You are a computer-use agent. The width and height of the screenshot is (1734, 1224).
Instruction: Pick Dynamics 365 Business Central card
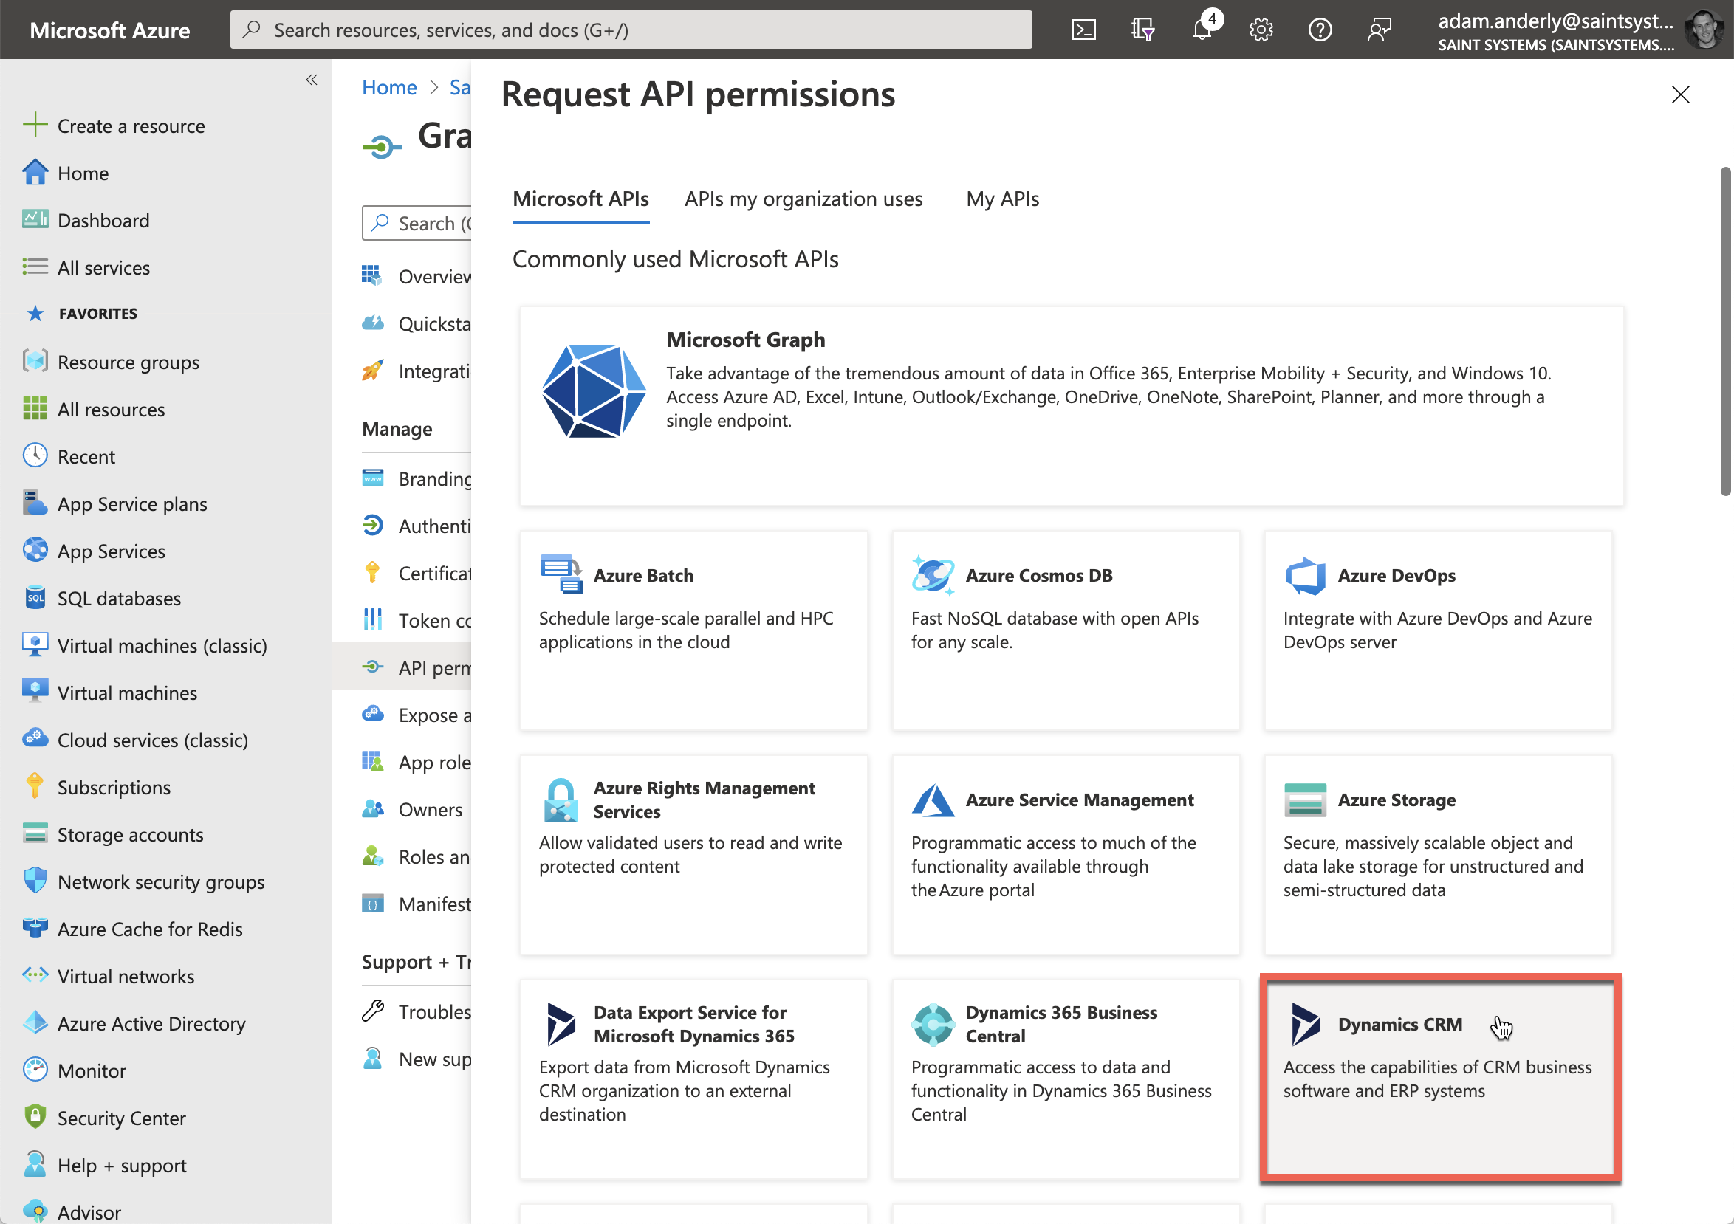coord(1066,1079)
